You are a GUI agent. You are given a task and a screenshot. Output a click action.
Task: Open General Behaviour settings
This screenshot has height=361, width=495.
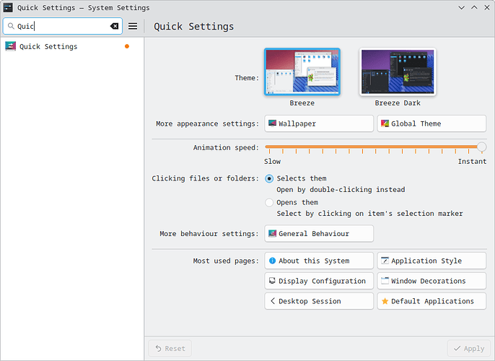coord(319,233)
